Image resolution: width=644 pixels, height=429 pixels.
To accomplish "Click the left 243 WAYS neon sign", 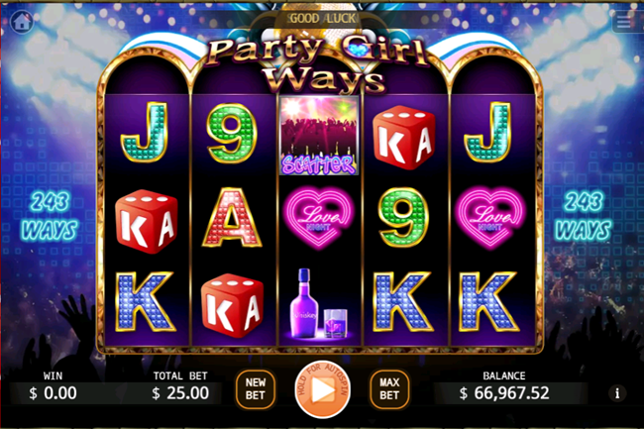I will click(50, 216).
